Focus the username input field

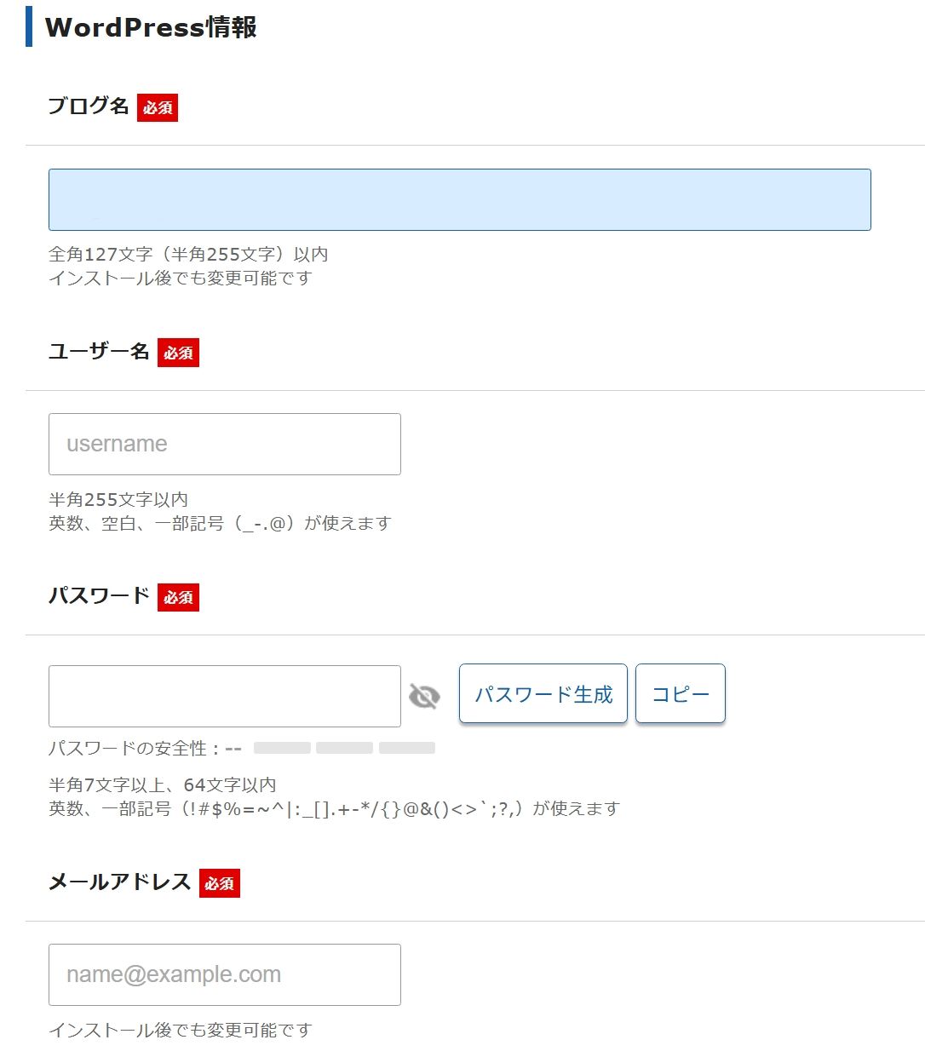(225, 444)
